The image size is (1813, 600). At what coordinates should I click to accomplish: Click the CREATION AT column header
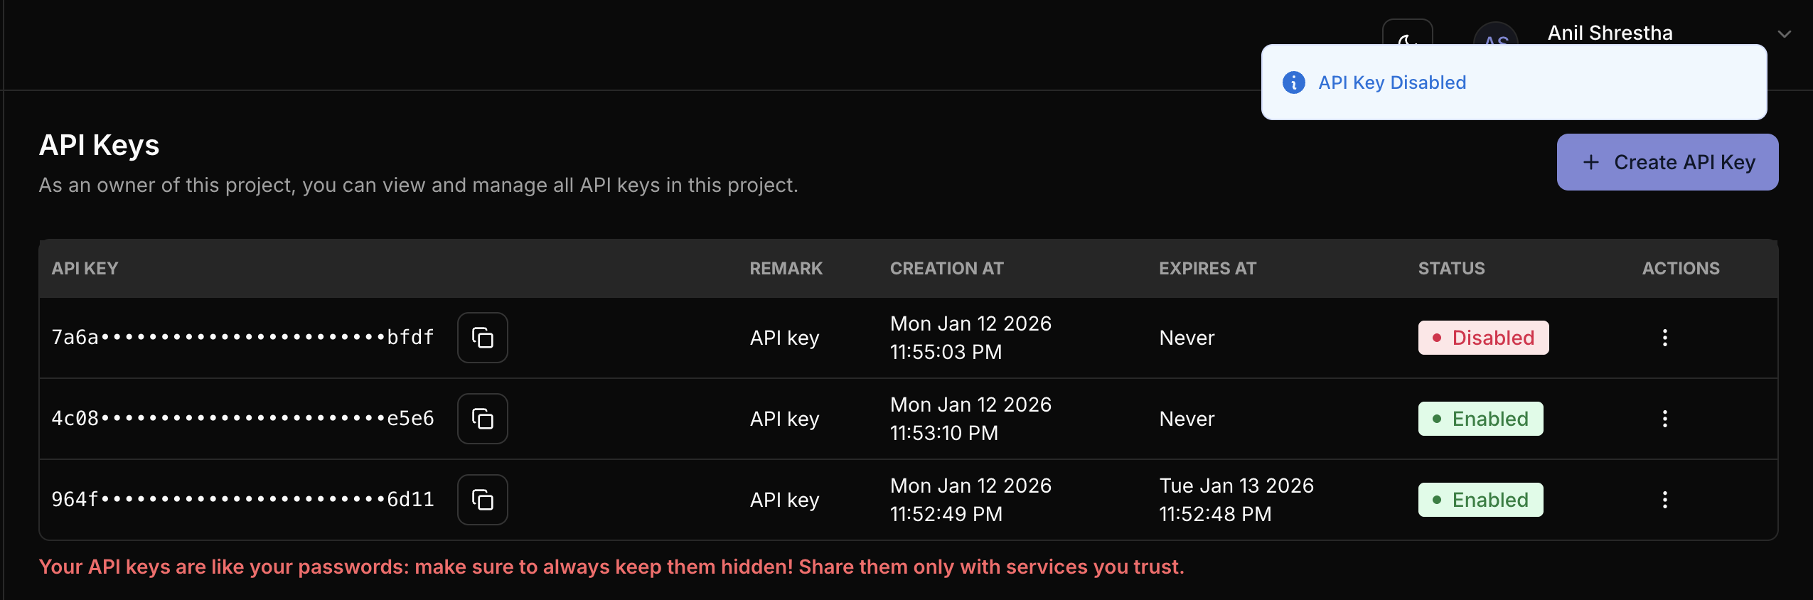pyautogui.click(x=946, y=269)
